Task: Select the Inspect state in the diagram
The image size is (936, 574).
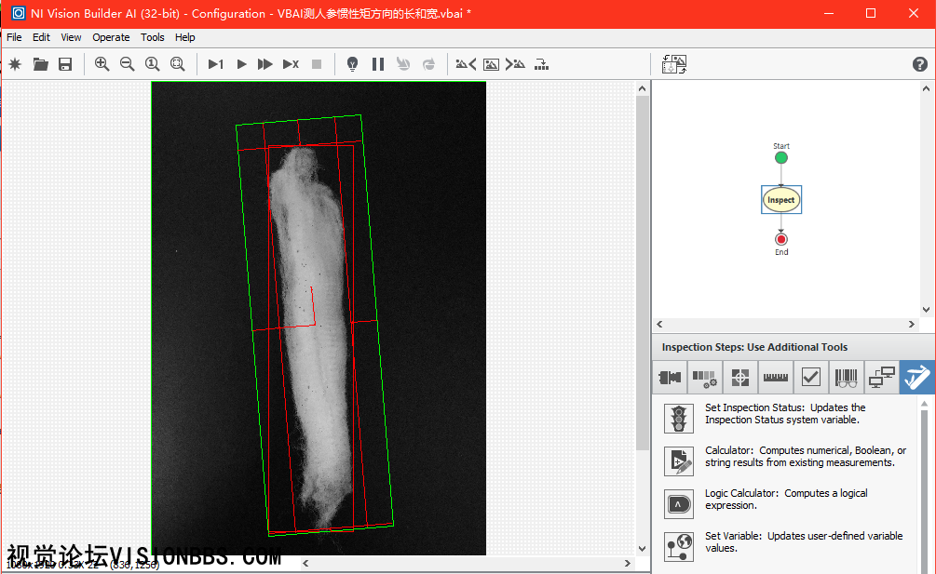Action: (780, 199)
